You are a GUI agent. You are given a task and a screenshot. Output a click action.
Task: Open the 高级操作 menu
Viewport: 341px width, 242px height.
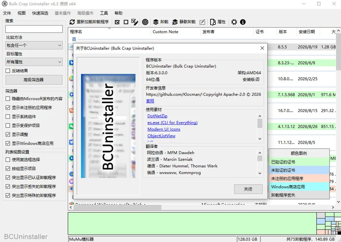point(85,13)
